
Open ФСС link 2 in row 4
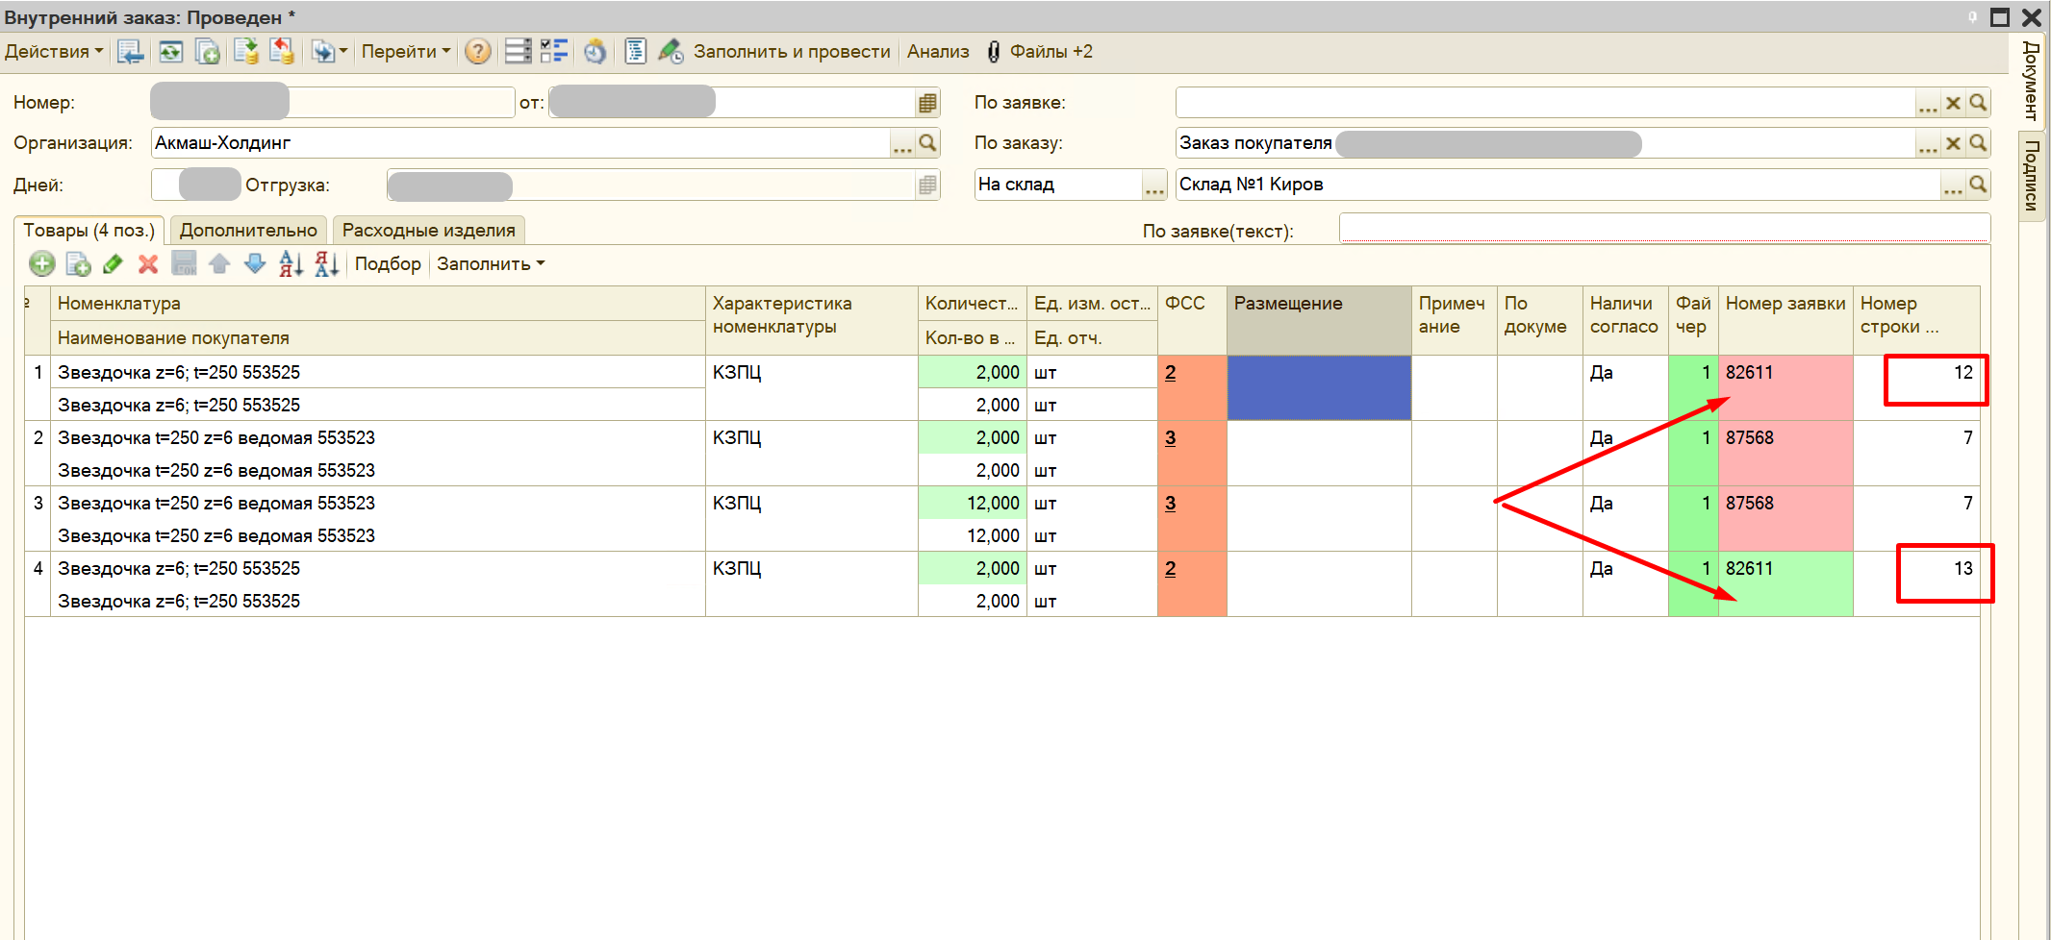[1170, 569]
